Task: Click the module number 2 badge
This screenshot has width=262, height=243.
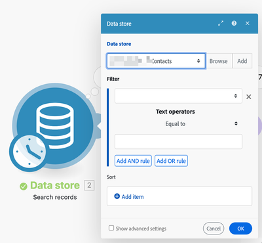Action: pos(89,185)
